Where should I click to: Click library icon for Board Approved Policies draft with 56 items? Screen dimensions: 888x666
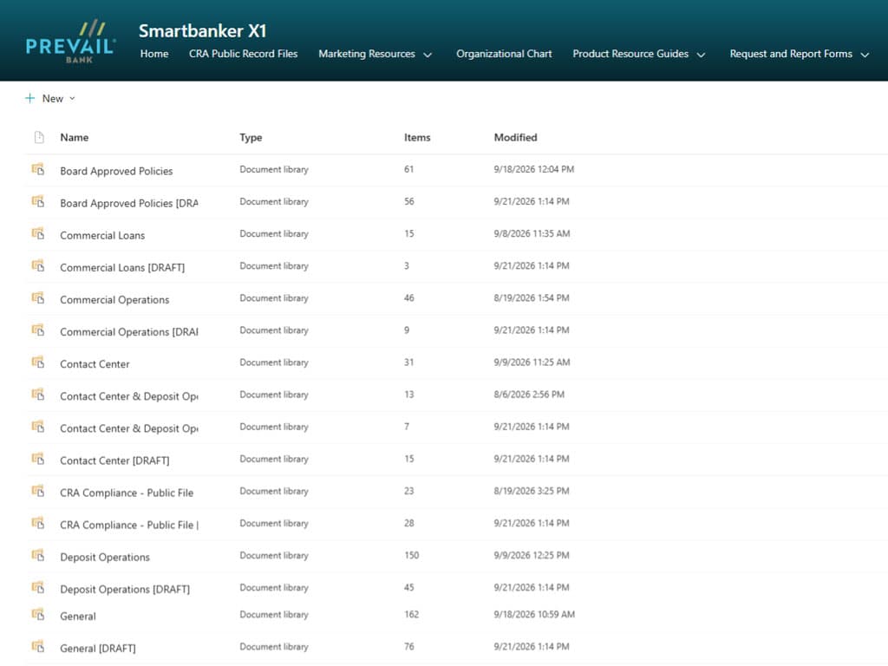click(38, 201)
